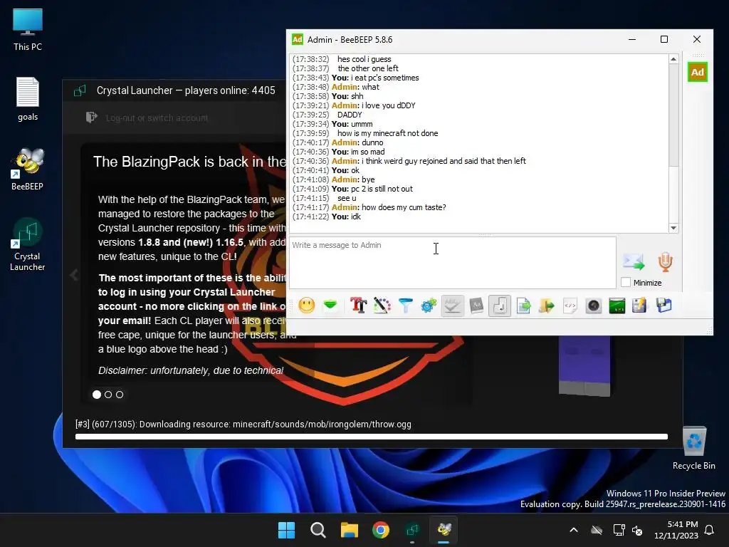Screen dimensions: 729x547
Task: Record a voice message with microphone icon
Action: [666, 262]
